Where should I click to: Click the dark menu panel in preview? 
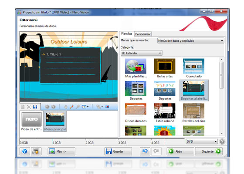click(70, 65)
